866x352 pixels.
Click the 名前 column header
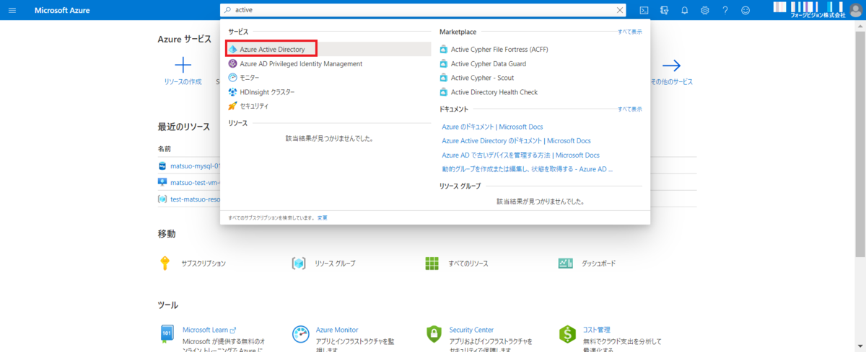coord(165,149)
